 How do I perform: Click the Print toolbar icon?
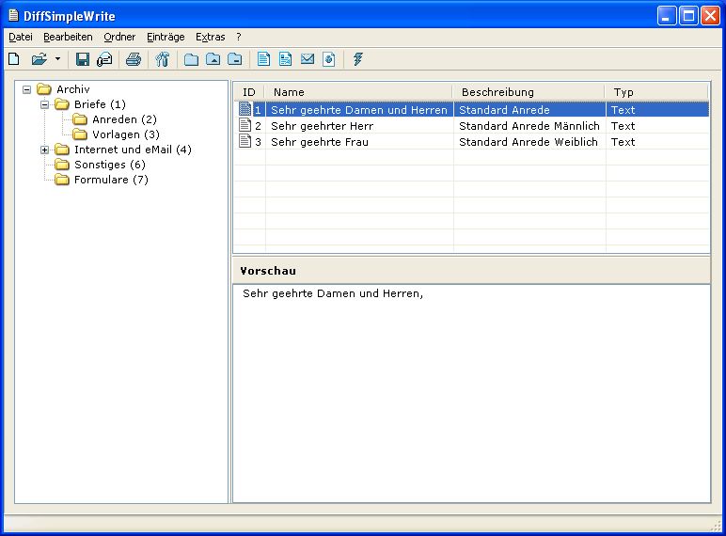point(134,59)
